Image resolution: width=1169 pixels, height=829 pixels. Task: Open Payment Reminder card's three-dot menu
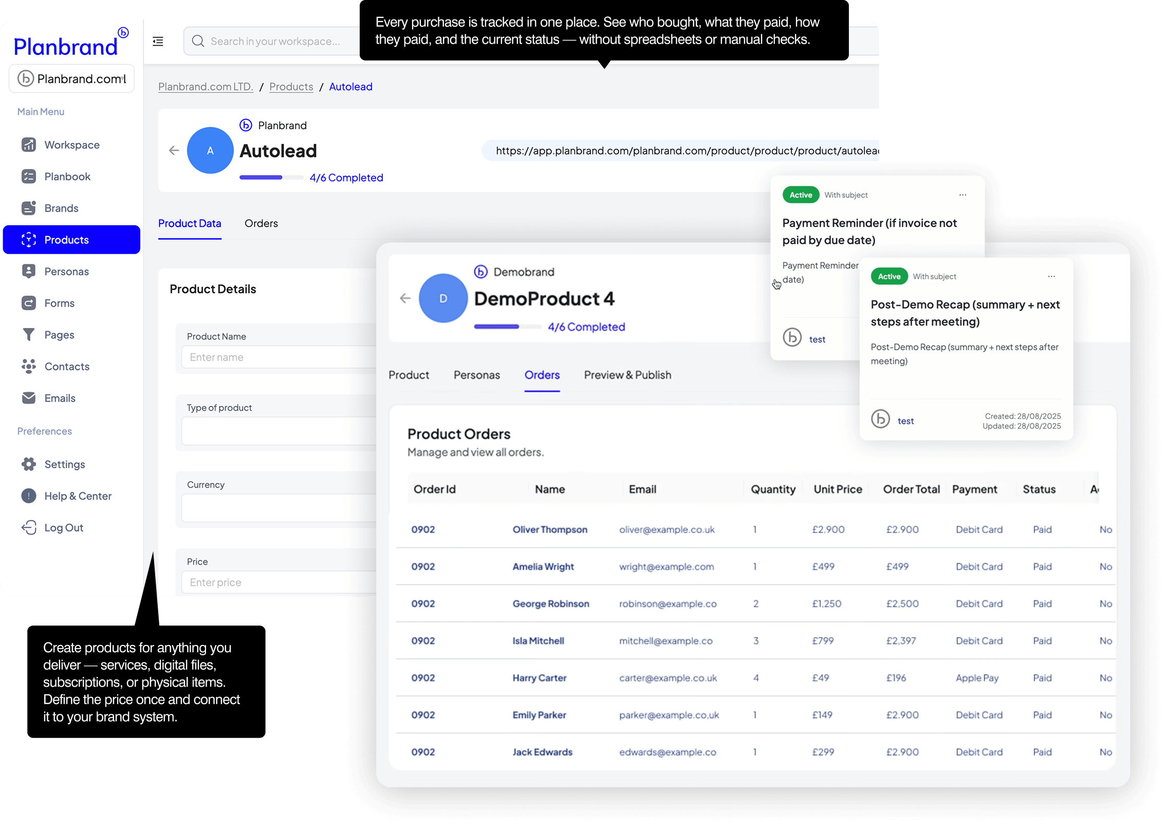[962, 195]
